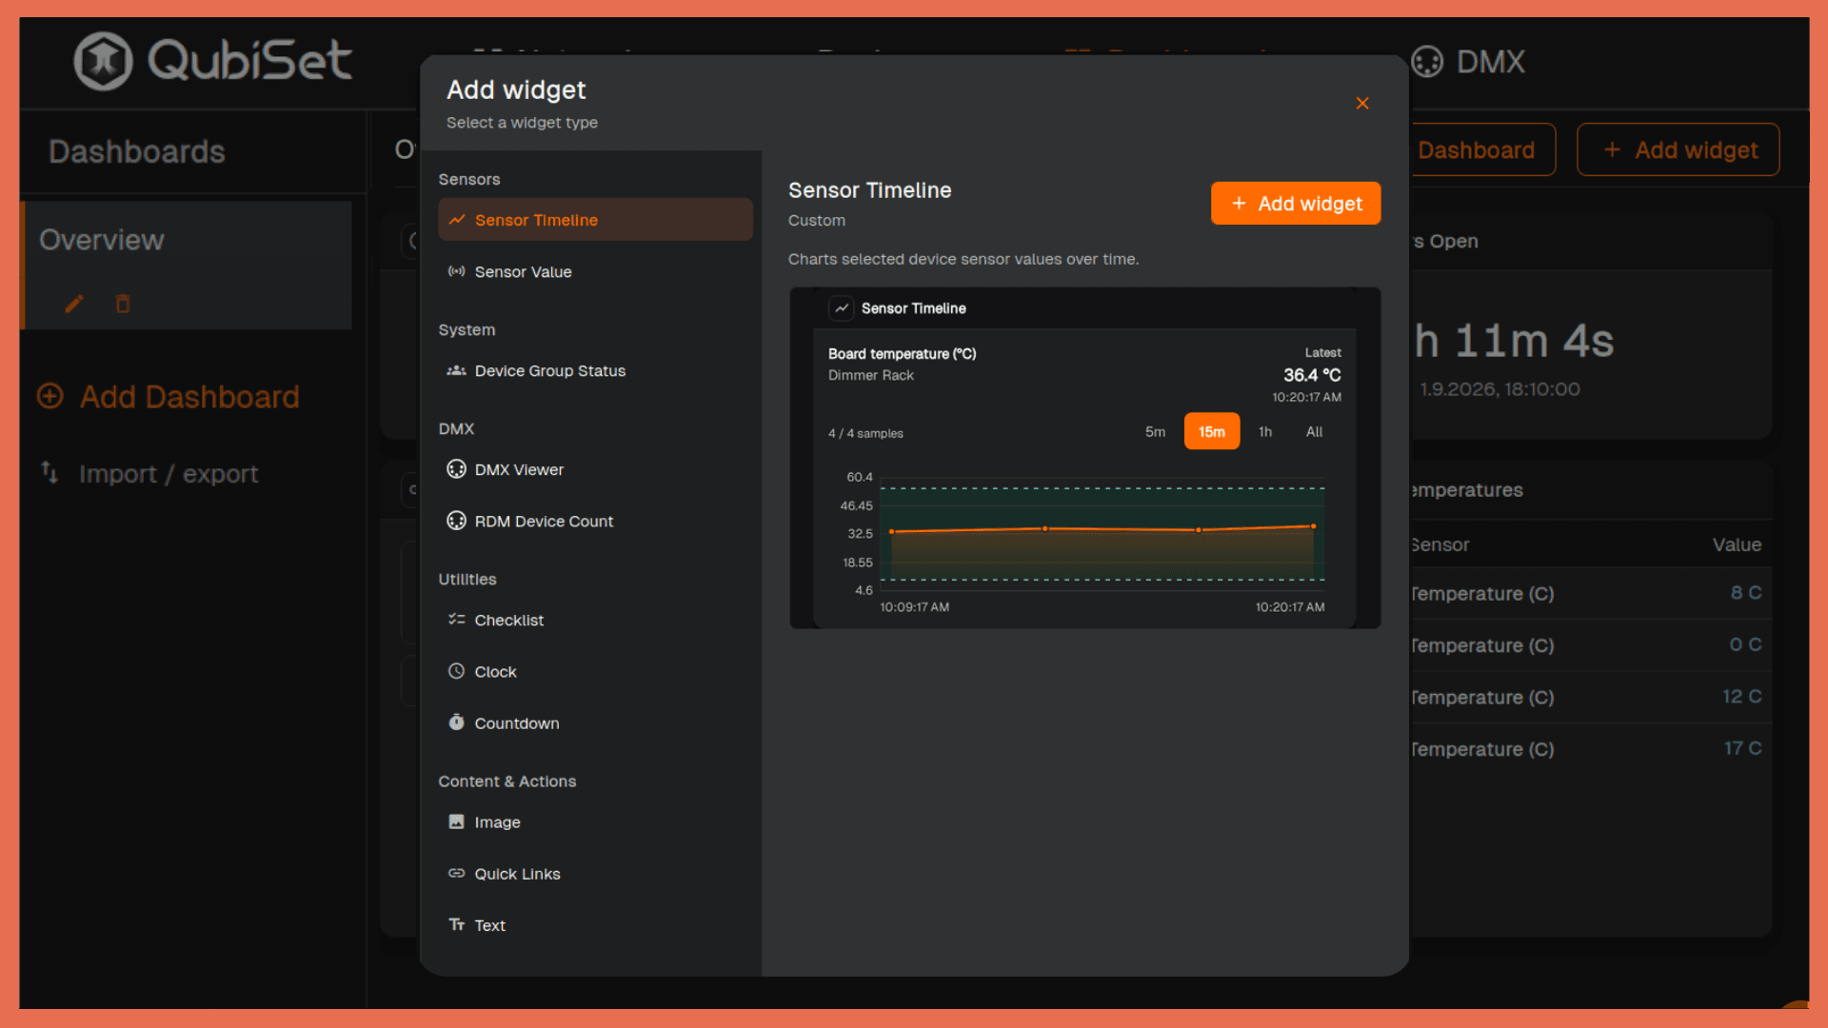Click the 36.4 °C latest value

click(x=1312, y=375)
